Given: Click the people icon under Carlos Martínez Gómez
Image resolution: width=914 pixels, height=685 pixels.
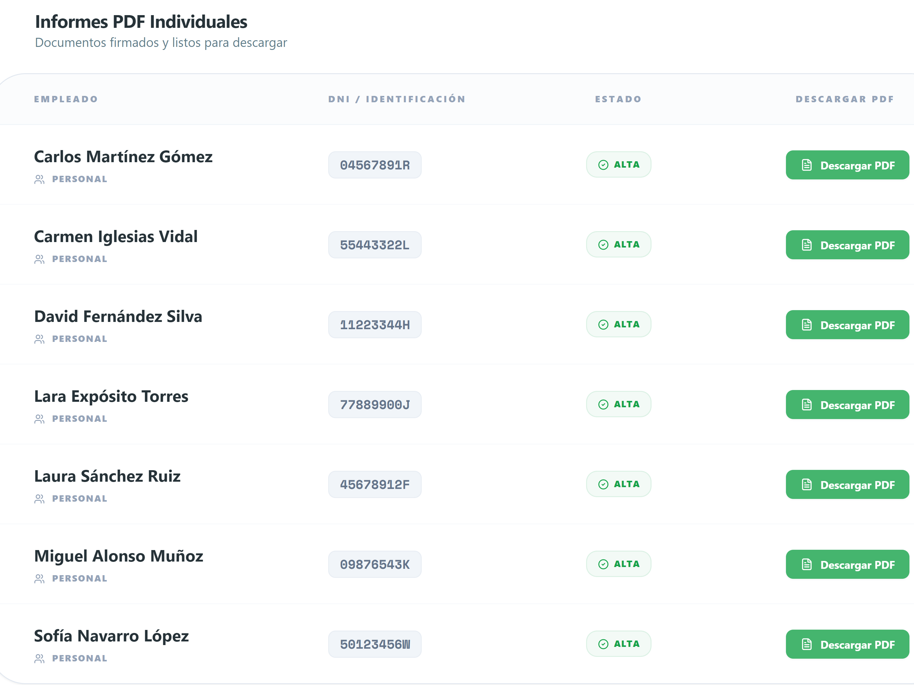Looking at the screenshot, I should coord(39,180).
